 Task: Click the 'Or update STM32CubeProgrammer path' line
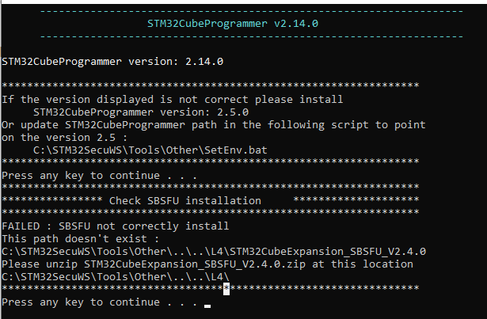pyautogui.click(x=214, y=124)
